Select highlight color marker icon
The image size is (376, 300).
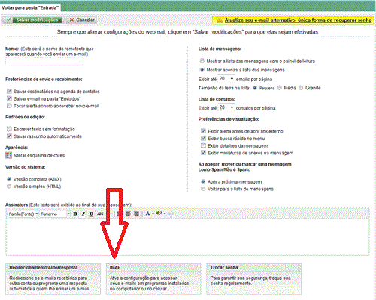click(159, 214)
